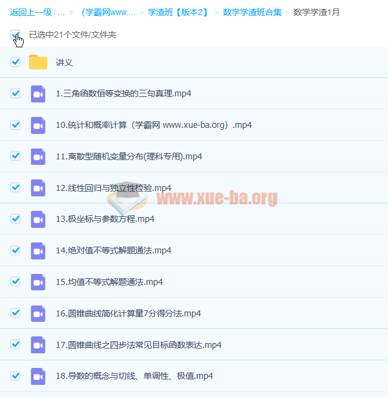Image resolution: width=388 pixels, height=397 pixels.
Task: Click the 讲义 folder icon
Action: click(x=38, y=62)
